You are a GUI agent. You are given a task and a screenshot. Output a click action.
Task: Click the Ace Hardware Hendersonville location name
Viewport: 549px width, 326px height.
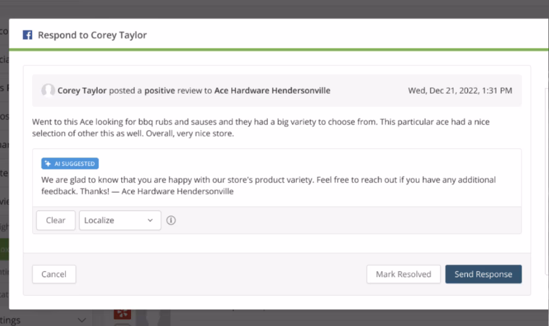(272, 91)
